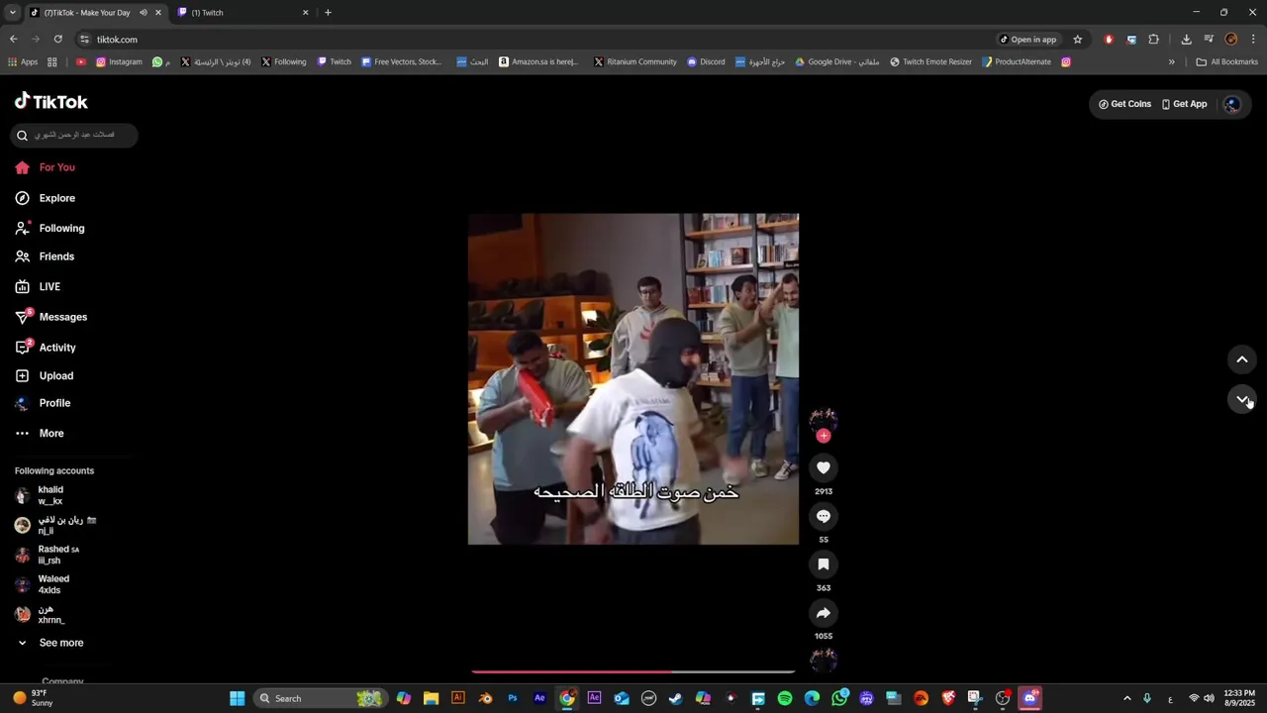Open the Explore page

pyautogui.click(x=46, y=198)
